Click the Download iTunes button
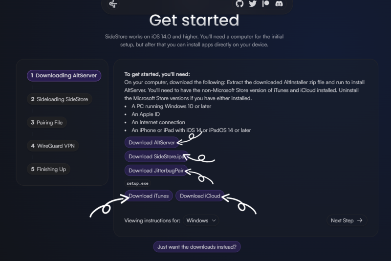Screen dimensions: 391x261 tap(149, 196)
